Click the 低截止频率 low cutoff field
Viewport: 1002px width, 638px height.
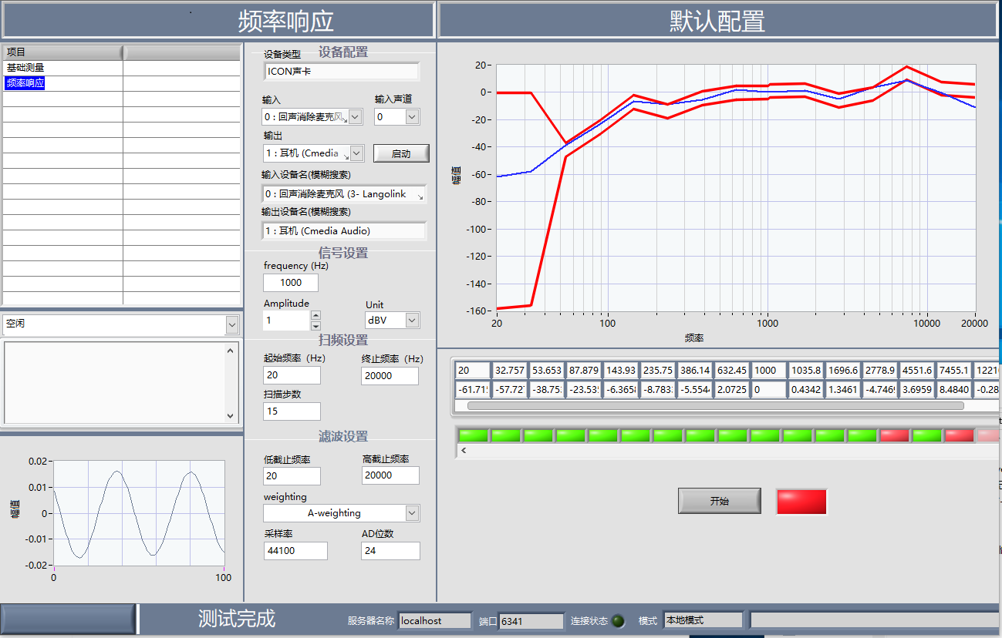[x=292, y=475]
